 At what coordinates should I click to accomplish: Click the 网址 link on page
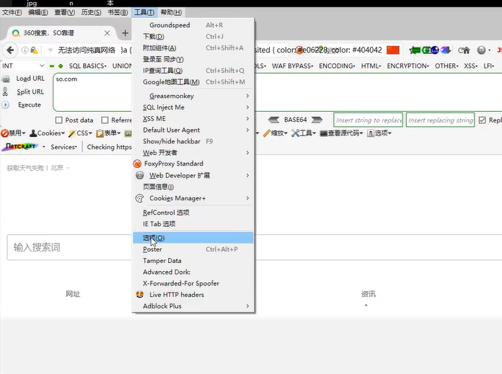point(73,294)
